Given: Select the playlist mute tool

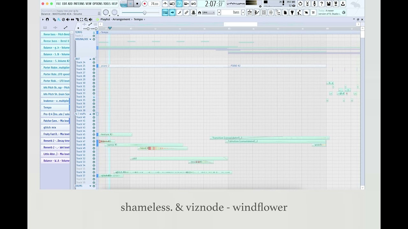Looking at the screenshot, I should click(68, 20).
